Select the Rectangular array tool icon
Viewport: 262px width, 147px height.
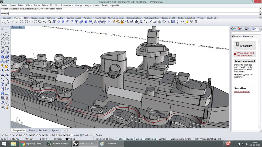pos(3,98)
